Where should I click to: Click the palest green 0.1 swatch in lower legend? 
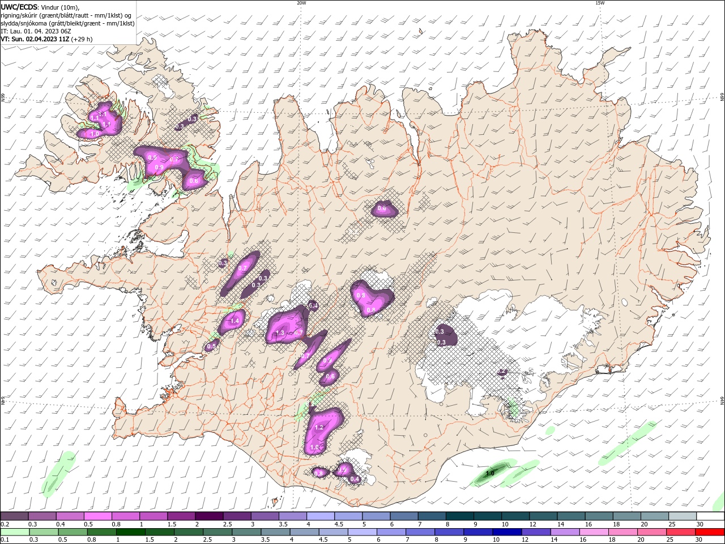15,532
